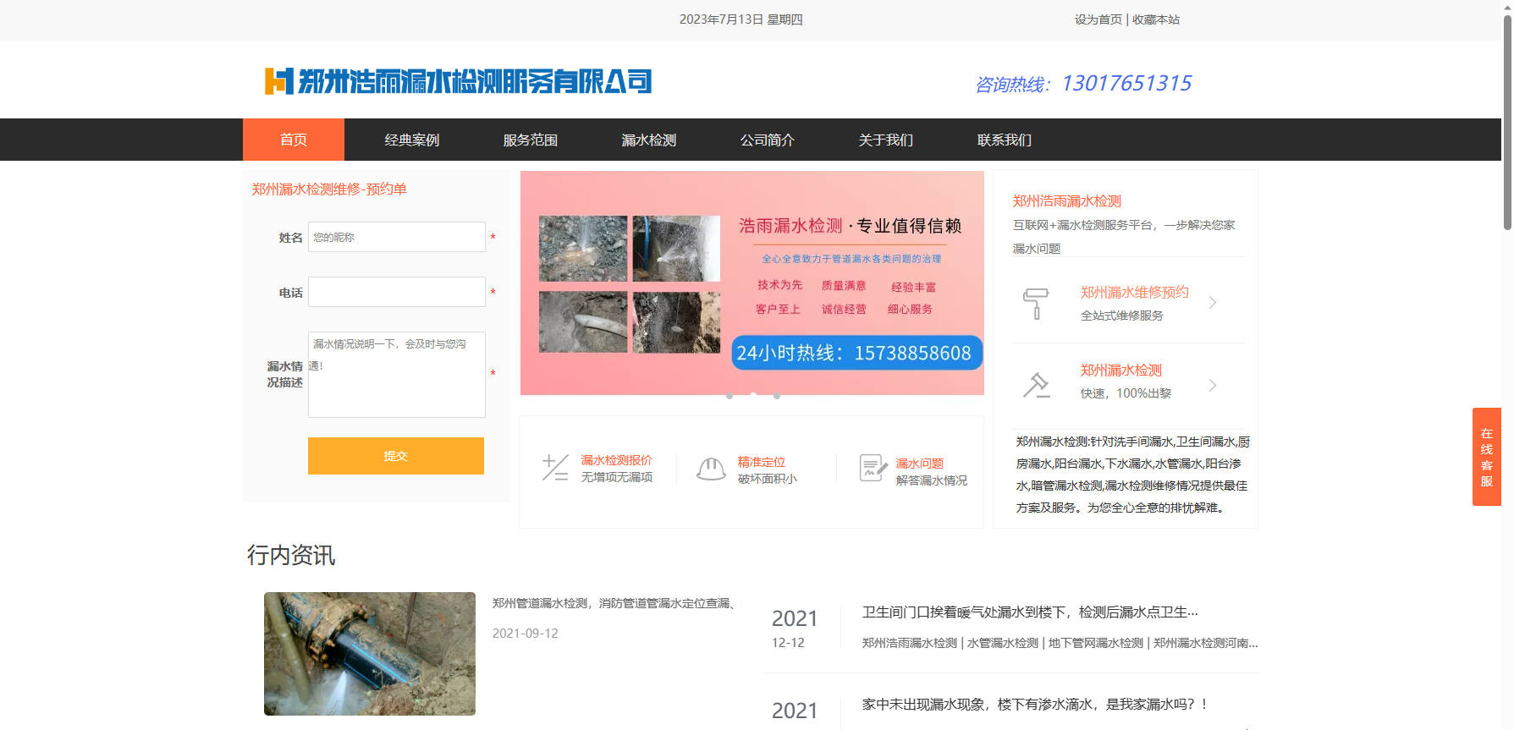Image resolution: width=1514 pixels, height=730 pixels.
Task: Click the plus-minus quote pricing icon
Action: tap(555, 468)
